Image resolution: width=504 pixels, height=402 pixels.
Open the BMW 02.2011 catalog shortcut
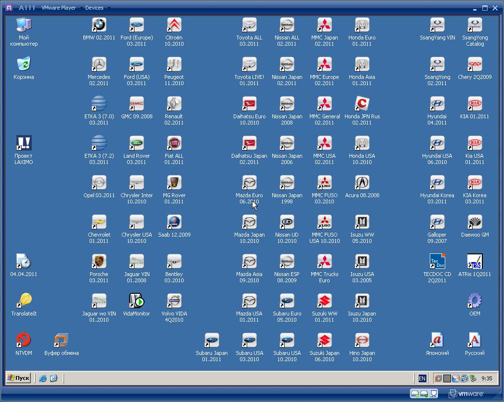(99, 25)
